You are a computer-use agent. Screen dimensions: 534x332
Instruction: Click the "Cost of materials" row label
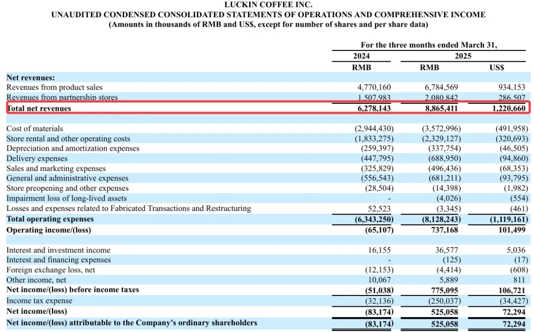tap(35, 128)
